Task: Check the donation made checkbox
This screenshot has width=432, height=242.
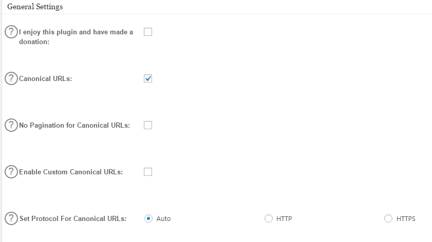Action: coord(148,32)
